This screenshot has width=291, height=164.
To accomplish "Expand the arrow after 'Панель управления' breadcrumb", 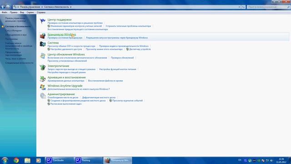I will [42, 7].
